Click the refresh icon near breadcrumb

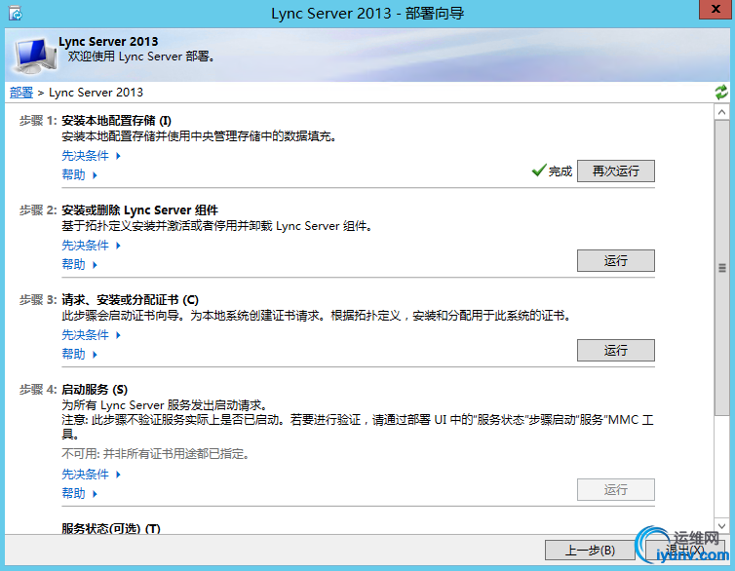[721, 92]
